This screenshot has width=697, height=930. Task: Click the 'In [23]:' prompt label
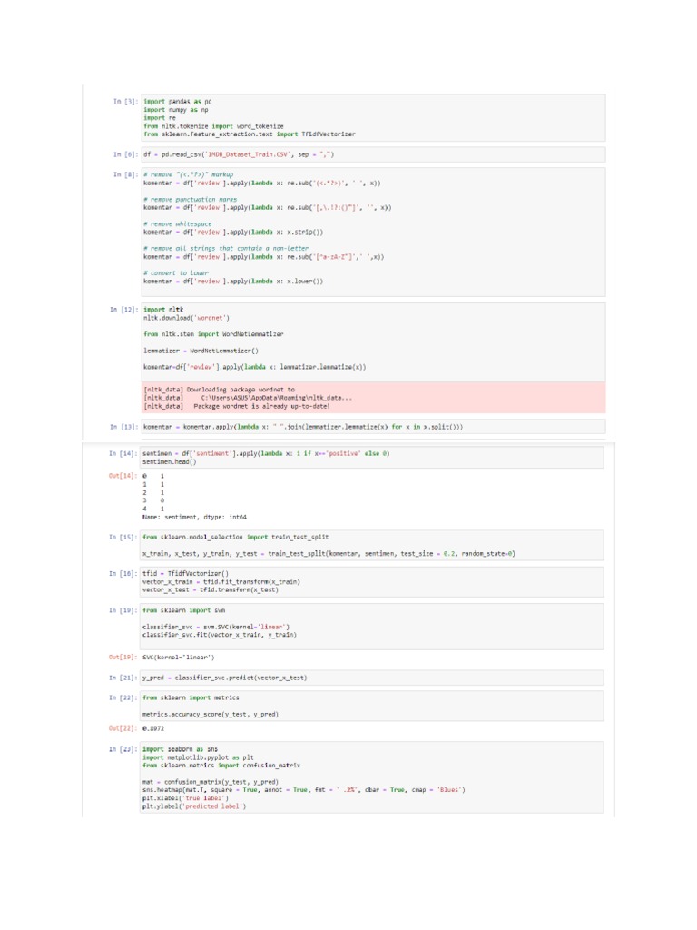coord(123,749)
